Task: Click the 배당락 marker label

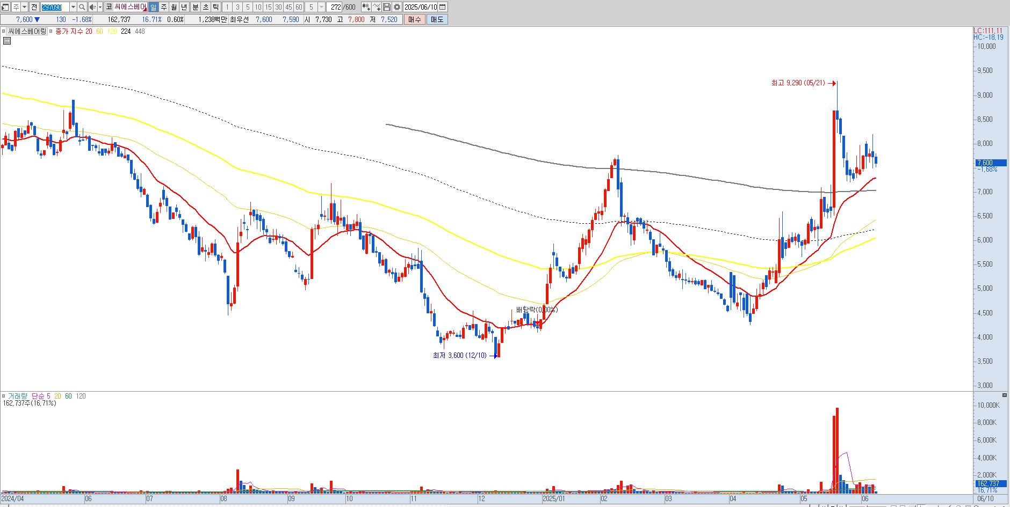Action: 537,310
